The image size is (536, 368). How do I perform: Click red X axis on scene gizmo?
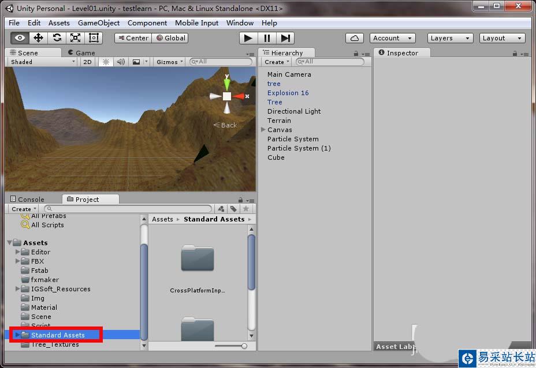coord(239,96)
